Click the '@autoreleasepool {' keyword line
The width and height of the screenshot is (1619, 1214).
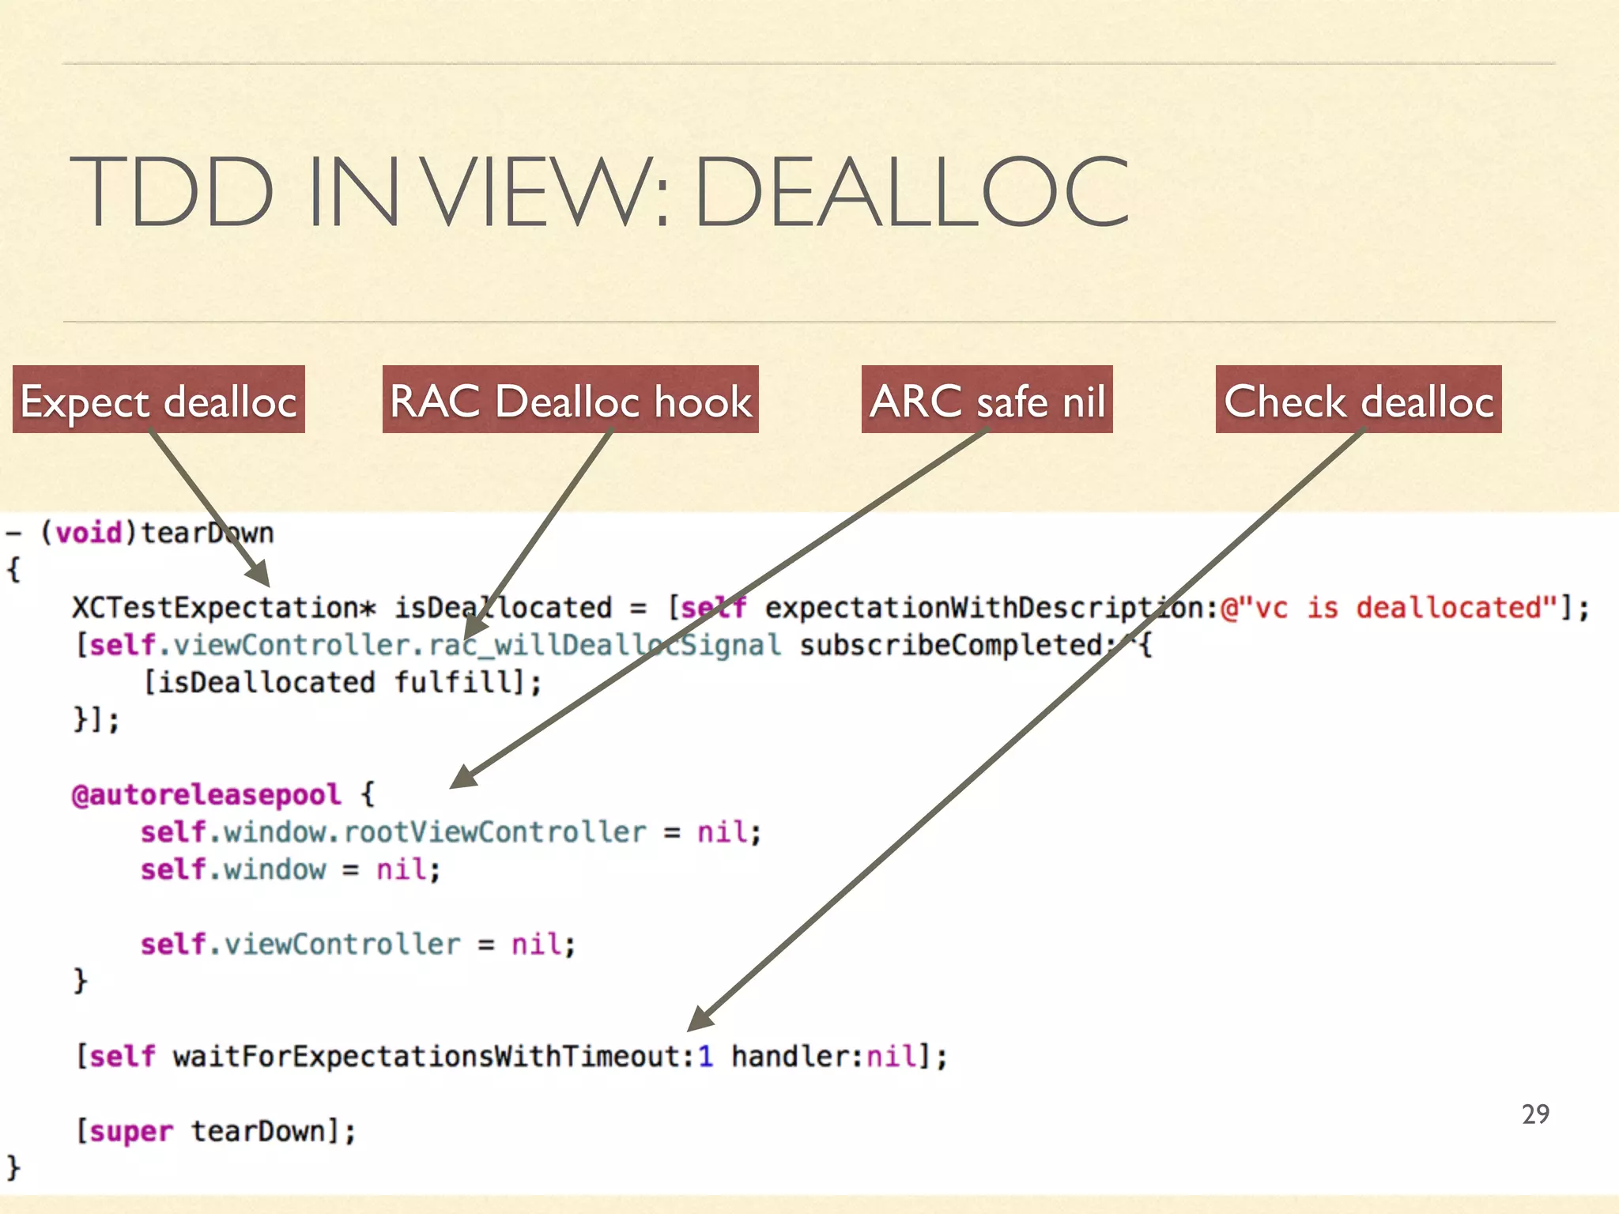click(223, 794)
